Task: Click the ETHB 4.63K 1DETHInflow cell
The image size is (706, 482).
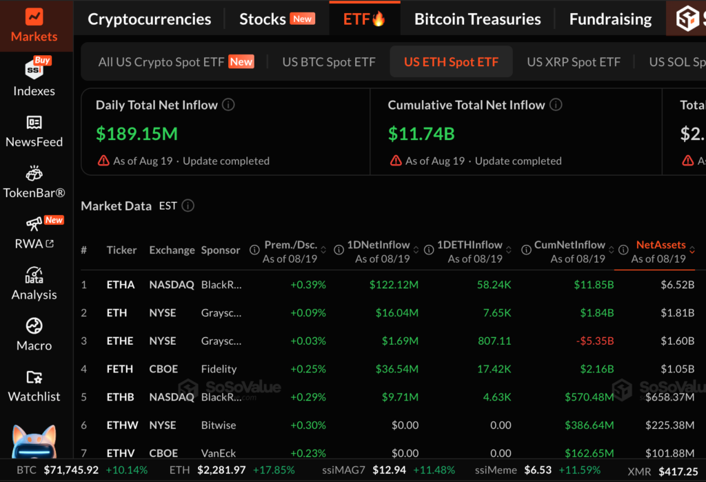Action: 497,397
